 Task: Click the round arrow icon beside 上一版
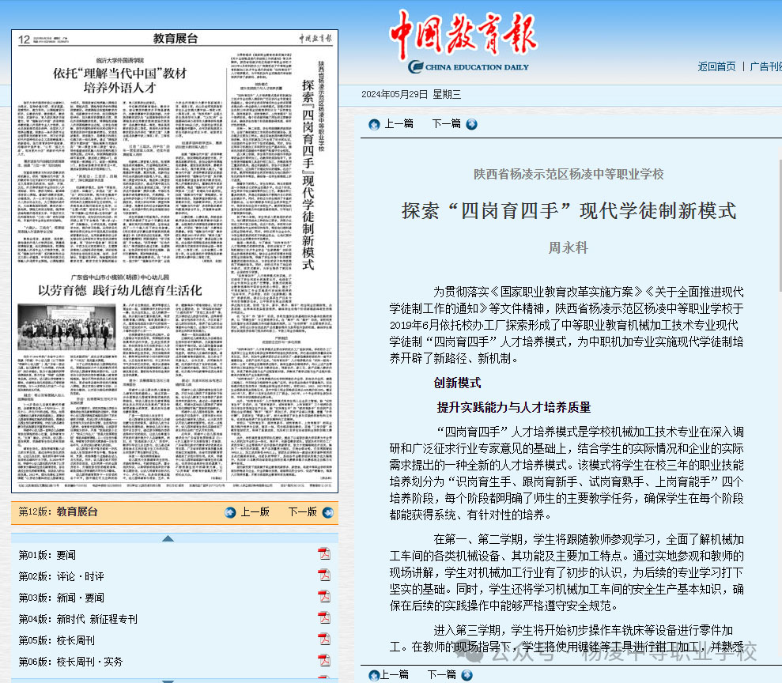point(231,512)
